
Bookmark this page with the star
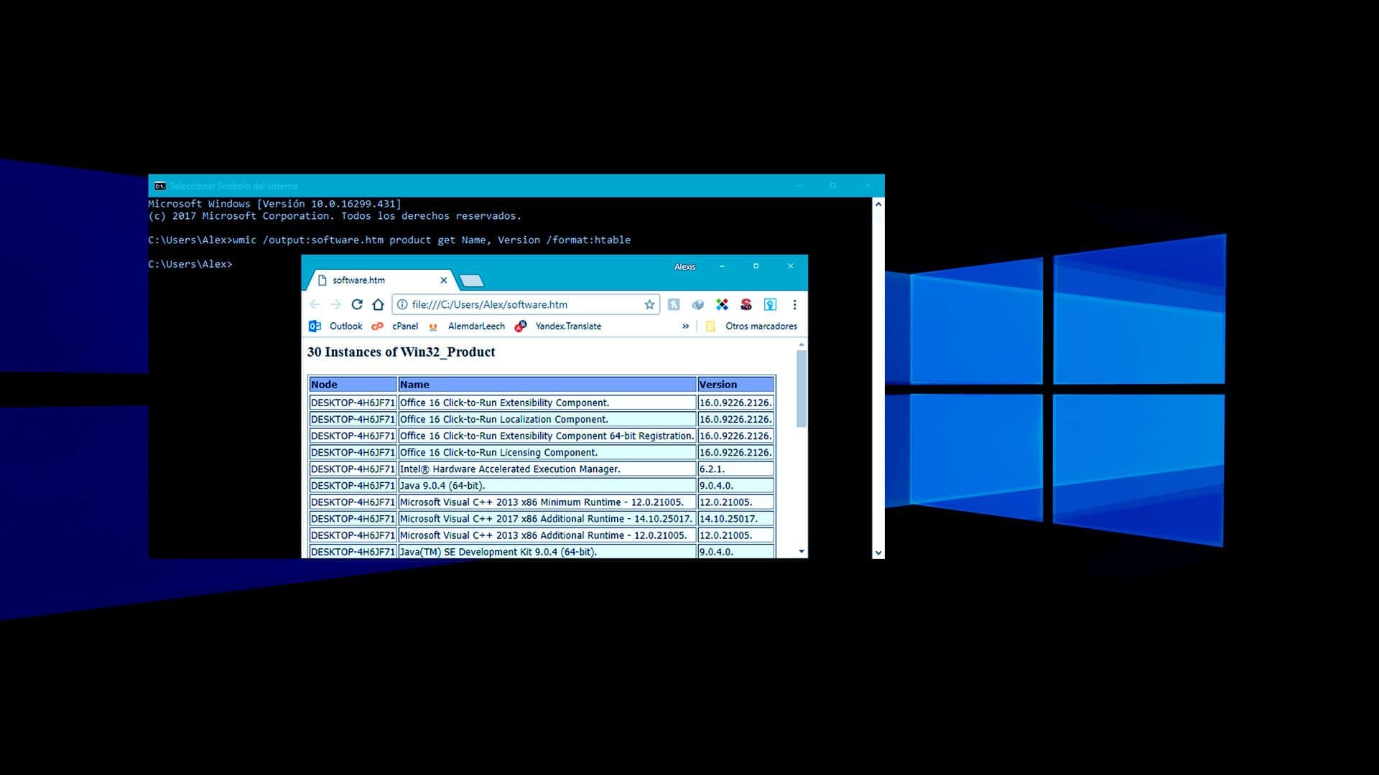[x=649, y=304]
